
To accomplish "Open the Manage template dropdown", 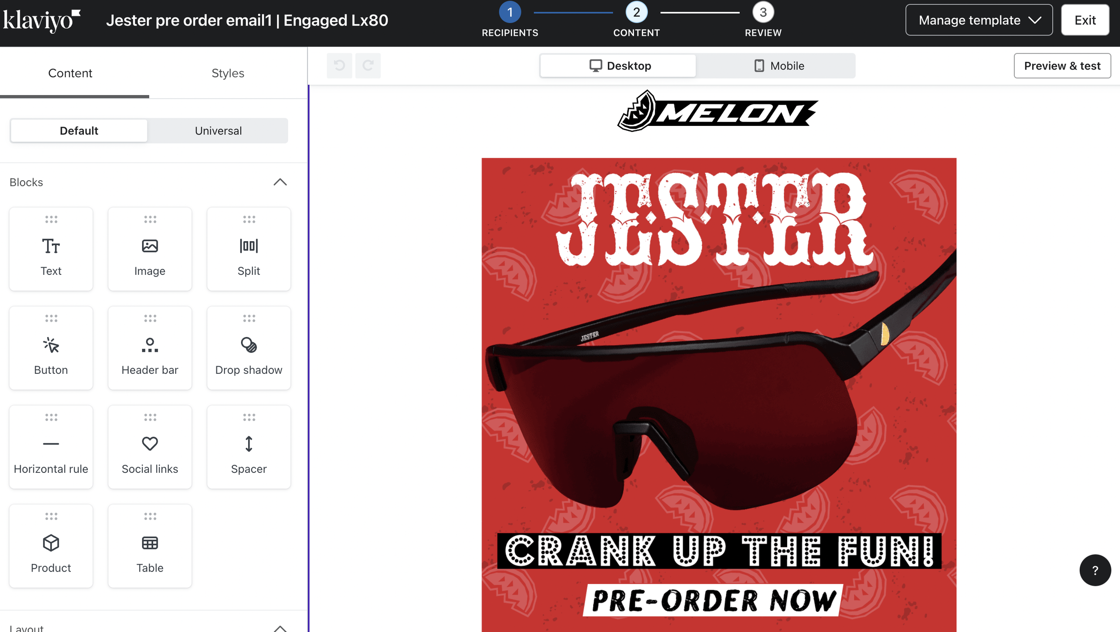I will click(x=979, y=20).
